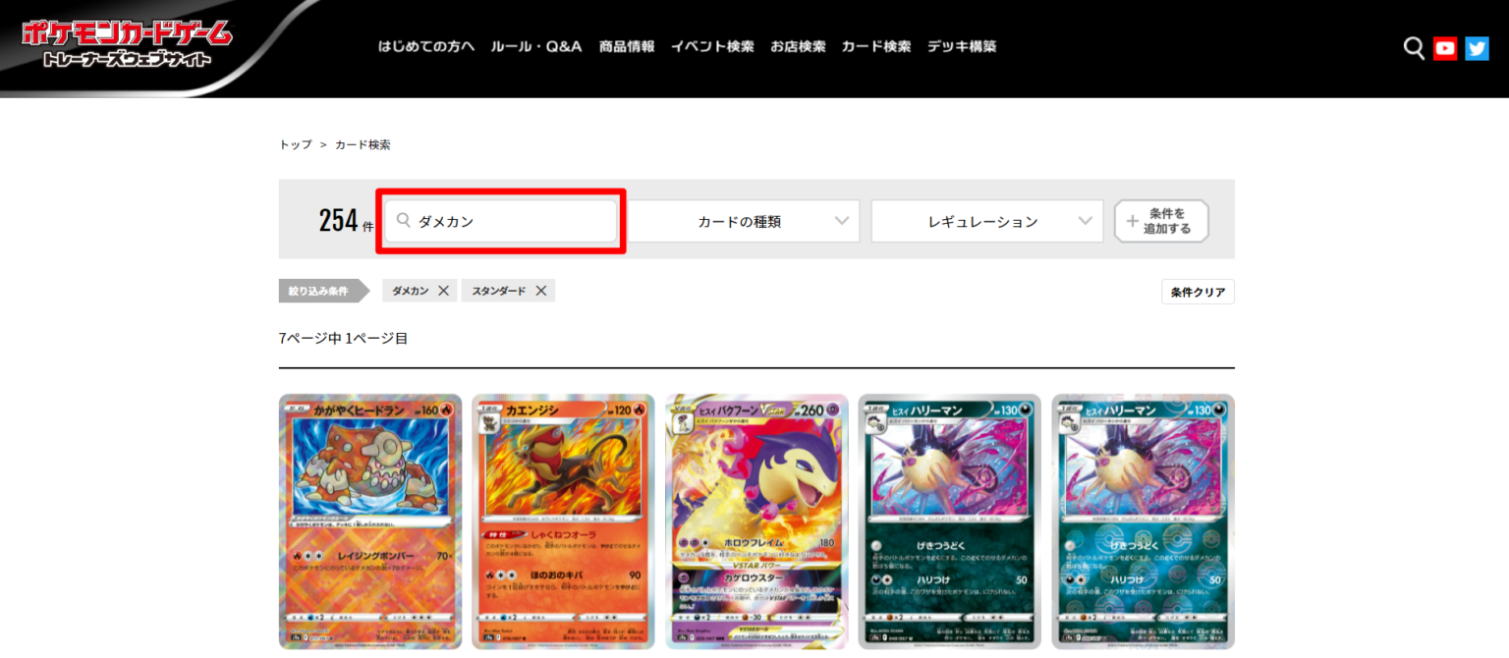
Task: Open the カード検索 menu
Action: click(876, 46)
